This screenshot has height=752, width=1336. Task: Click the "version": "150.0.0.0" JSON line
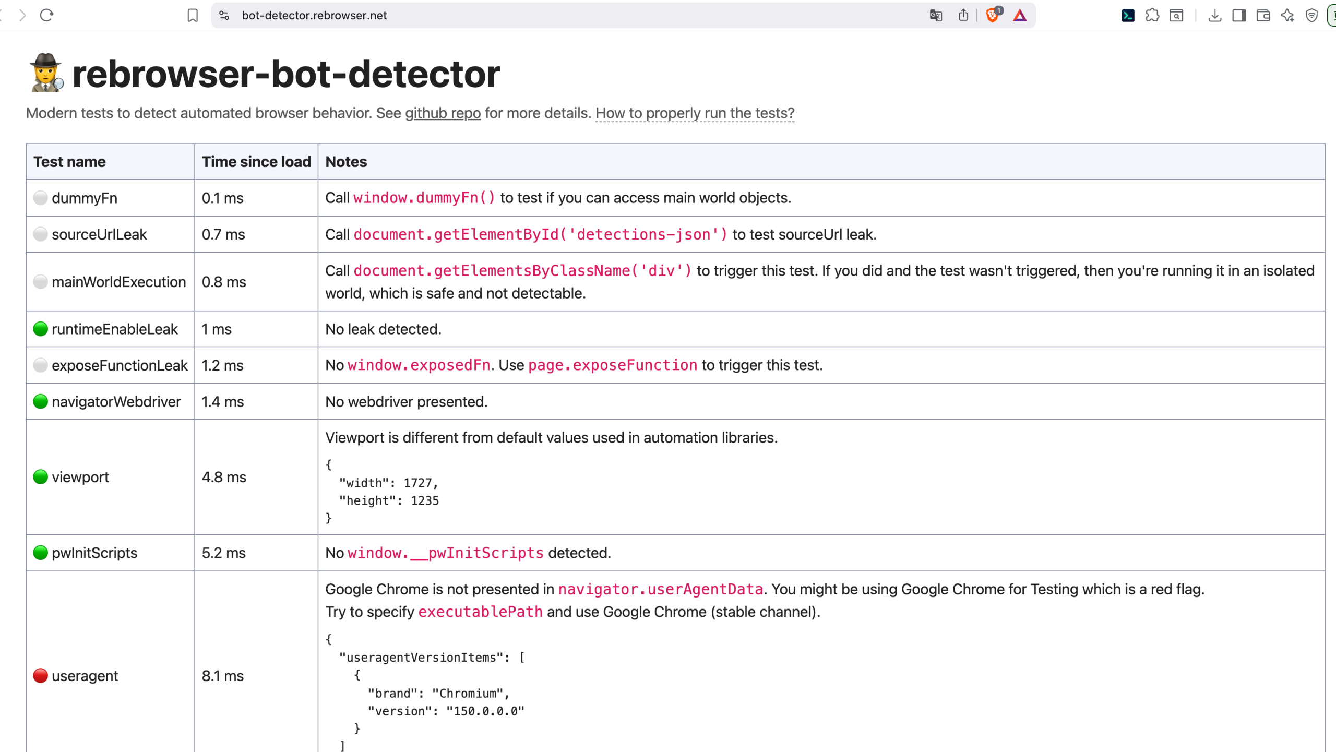tap(446, 711)
